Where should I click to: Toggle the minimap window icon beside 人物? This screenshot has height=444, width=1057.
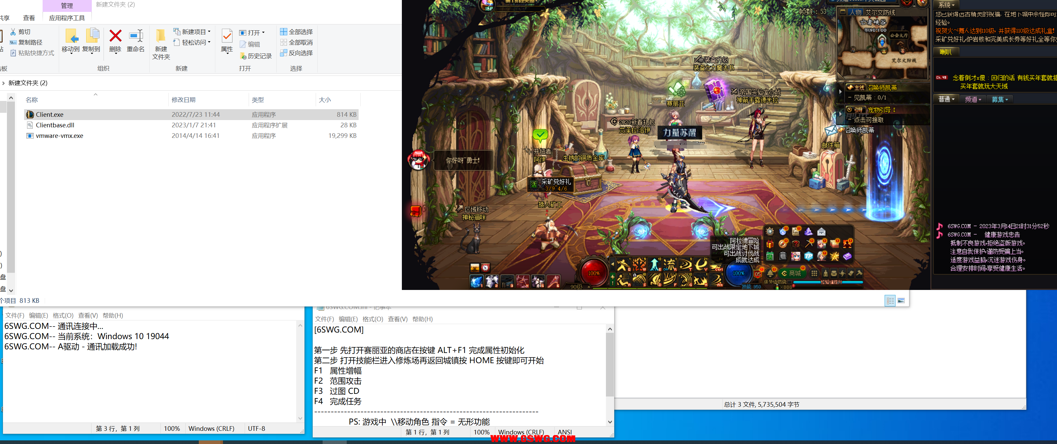(x=843, y=12)
